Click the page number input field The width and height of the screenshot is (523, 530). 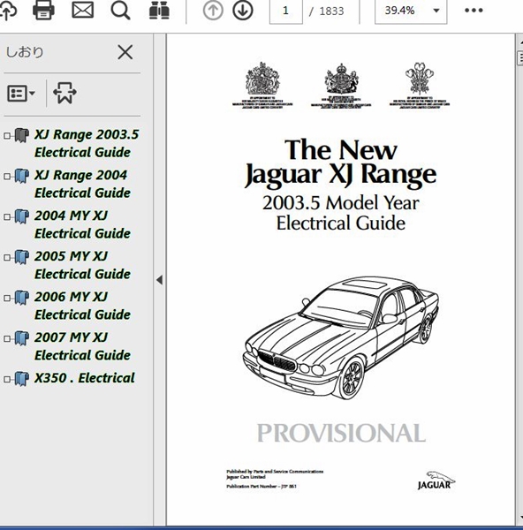(286, 11)
